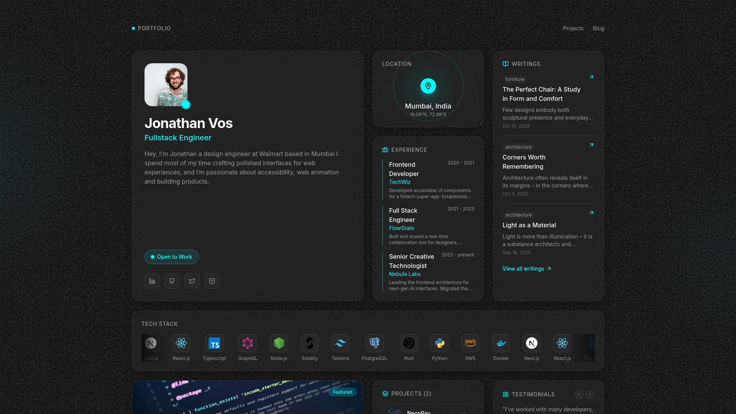Image resolution: width=736 pixels, height=414 pixels.
Task: Open the GitHub social icon
Action: (172, 281)
